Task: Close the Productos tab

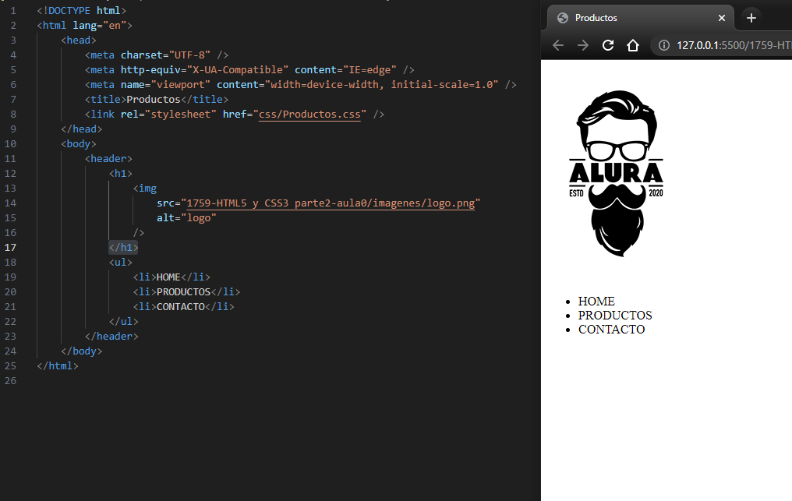Action: point(722,18)
